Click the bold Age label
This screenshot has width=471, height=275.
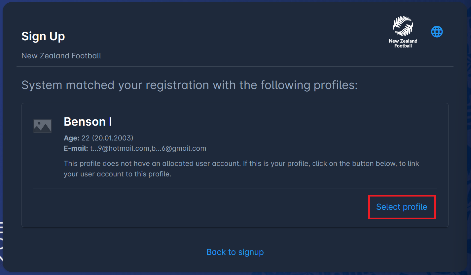point(71,138)
